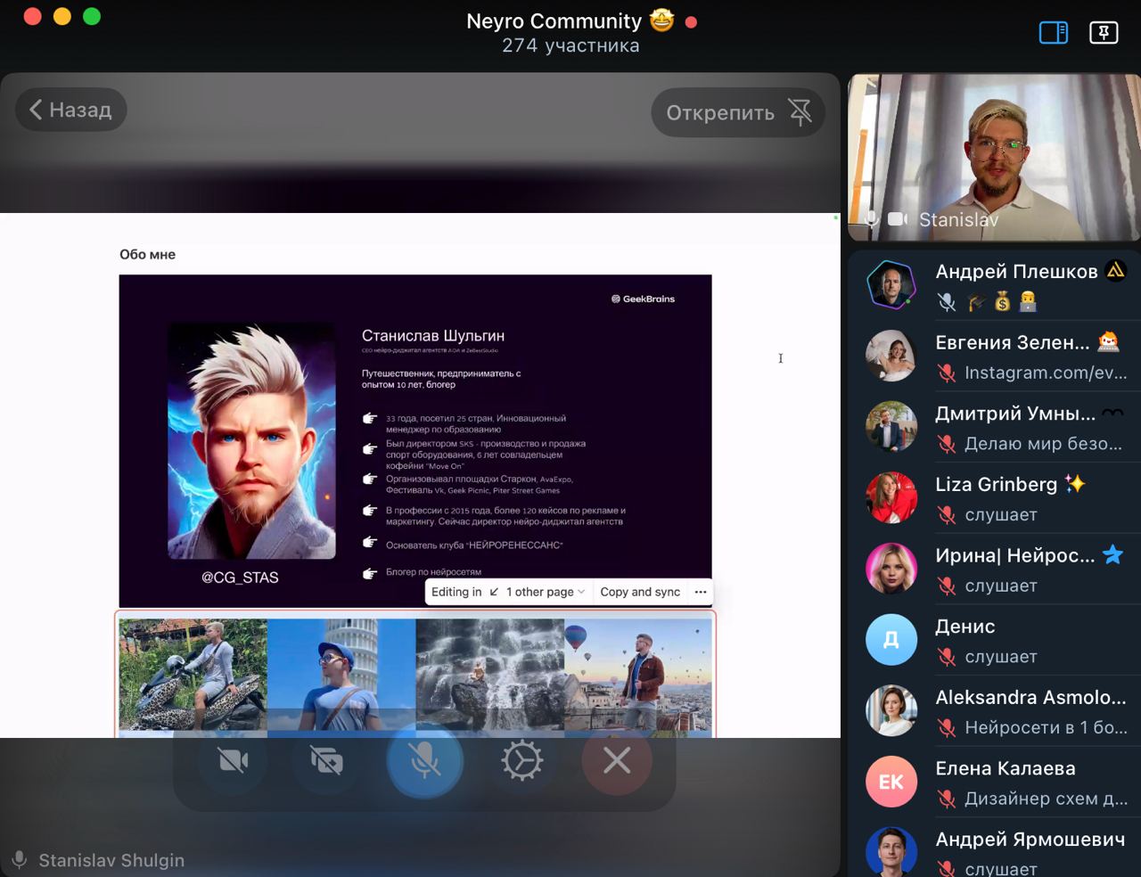Image resolution: width=1141 pixels, height=877 pixels.
Task: Leave the call with red X button
Action: tap(617, 761)
